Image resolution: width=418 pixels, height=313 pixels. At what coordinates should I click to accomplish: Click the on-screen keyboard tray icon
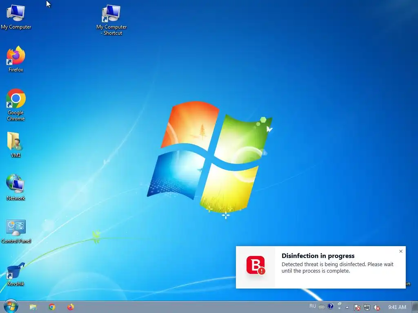coord(322,307)
